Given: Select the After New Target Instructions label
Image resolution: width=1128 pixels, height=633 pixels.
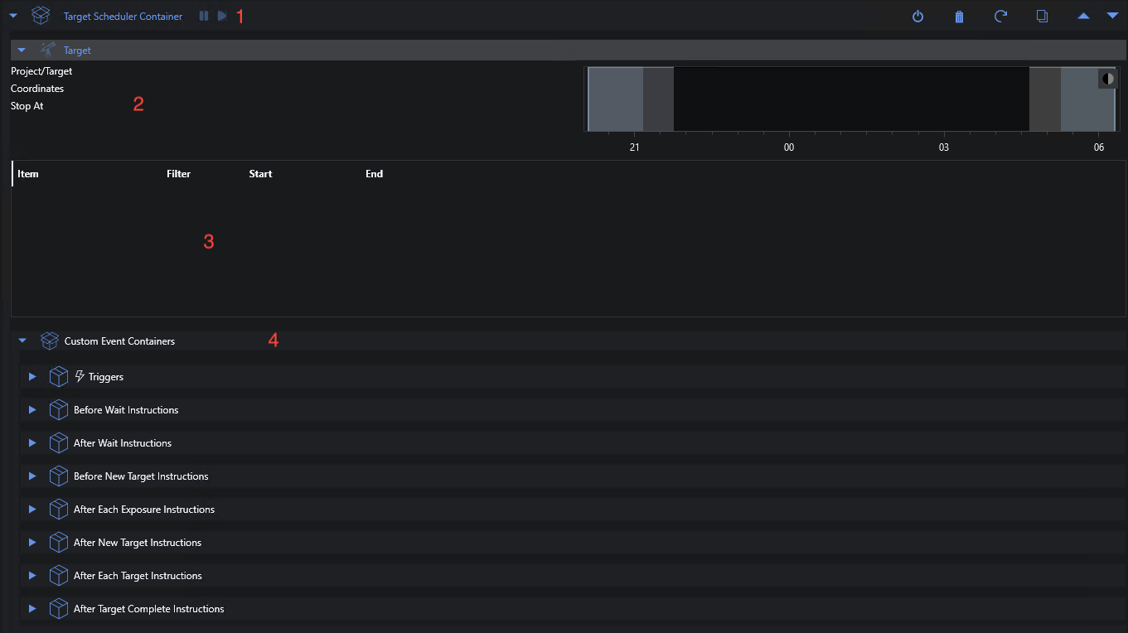Looking at the screenshot, I should click(138, 543).
